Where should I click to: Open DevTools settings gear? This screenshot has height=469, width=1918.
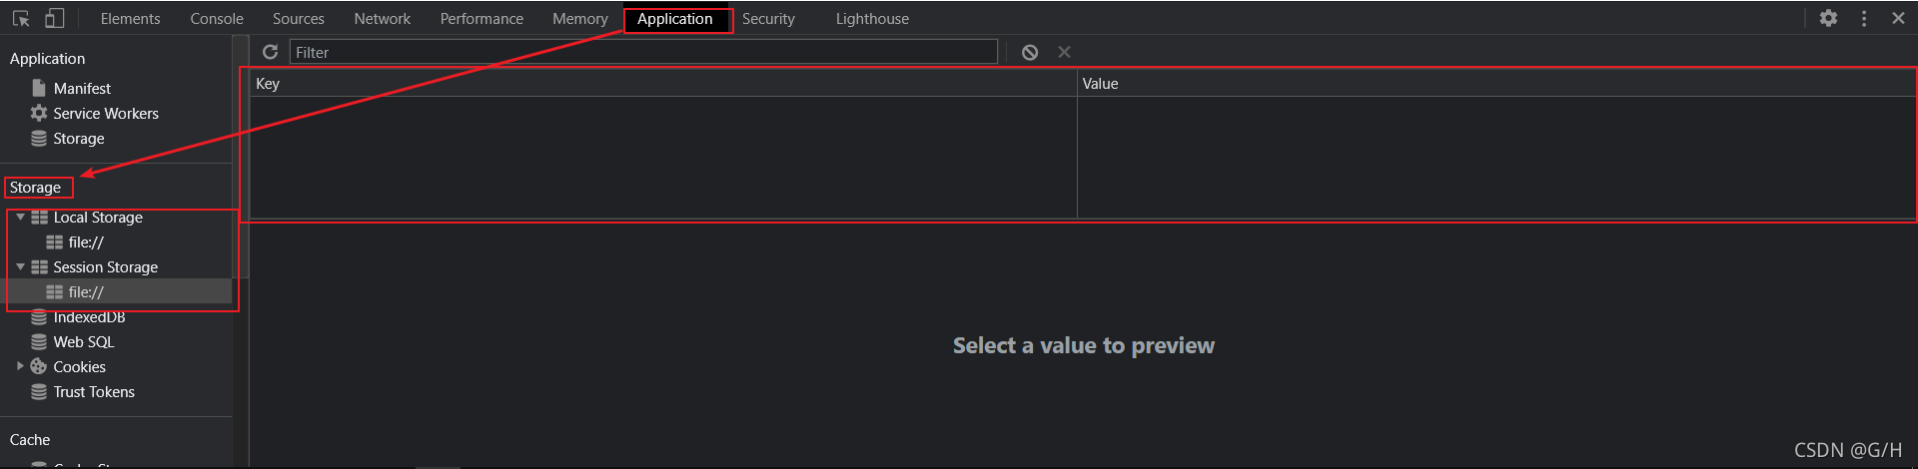tap(1828, 18)
